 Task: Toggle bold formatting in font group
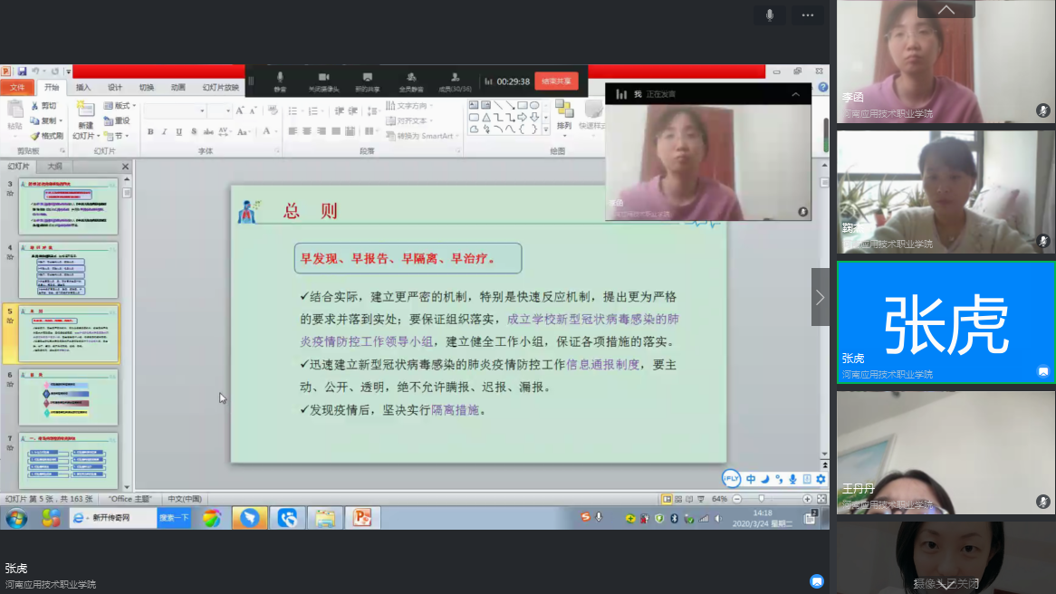150,132
